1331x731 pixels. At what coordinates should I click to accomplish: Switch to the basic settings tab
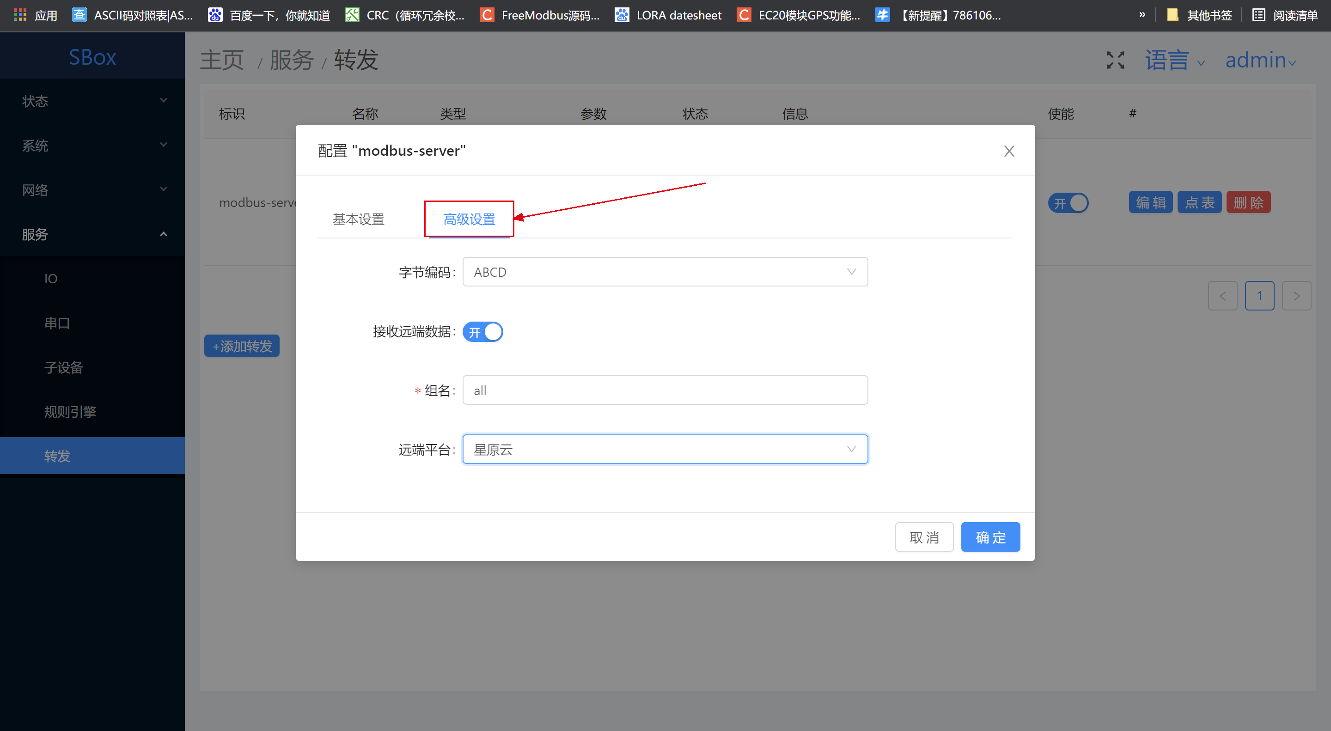358,219
